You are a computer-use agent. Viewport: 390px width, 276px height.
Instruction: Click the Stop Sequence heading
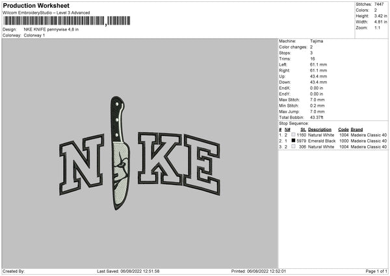294,124
